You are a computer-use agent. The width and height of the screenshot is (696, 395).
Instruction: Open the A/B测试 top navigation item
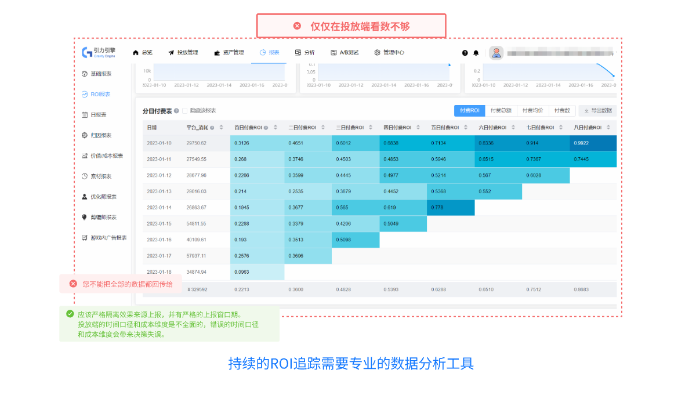[x=345, y=53]
